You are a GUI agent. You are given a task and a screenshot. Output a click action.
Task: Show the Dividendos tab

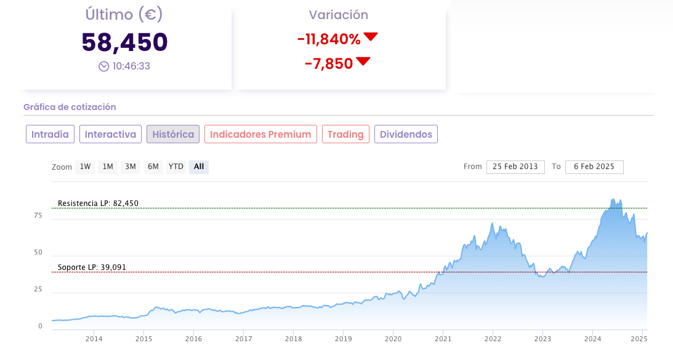coord(406,134)
